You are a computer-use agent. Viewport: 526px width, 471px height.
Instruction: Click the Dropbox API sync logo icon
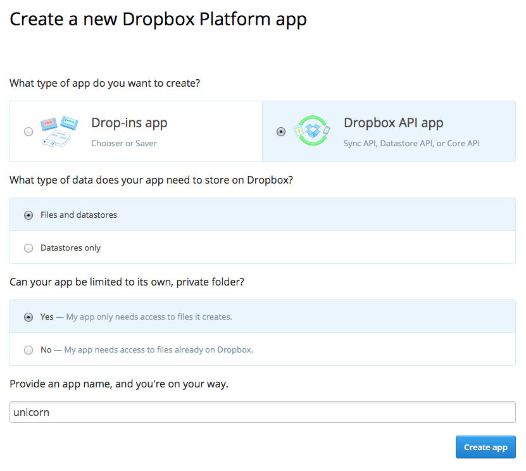click(312, 130)
